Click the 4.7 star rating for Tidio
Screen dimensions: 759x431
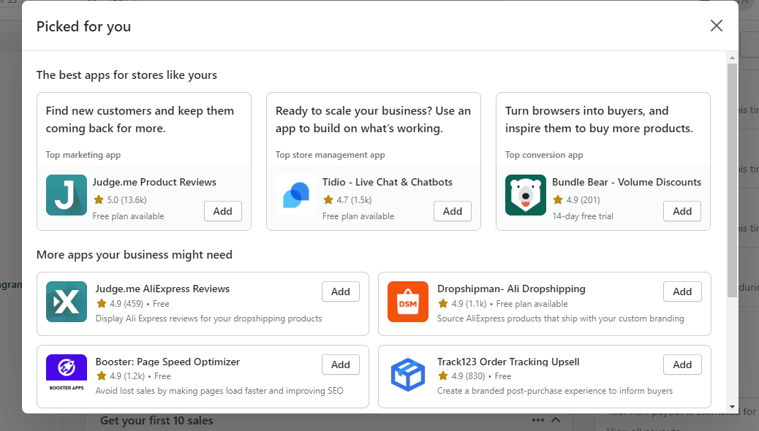347,199
